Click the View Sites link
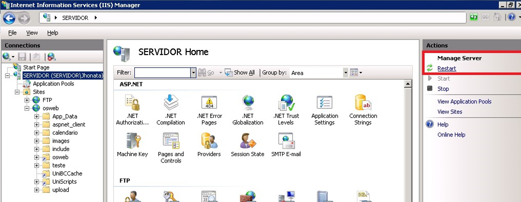 point(449,112)
